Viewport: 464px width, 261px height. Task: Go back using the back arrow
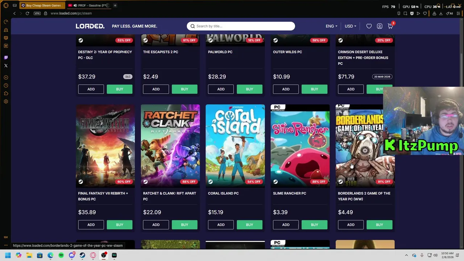(x=14, y=13)
